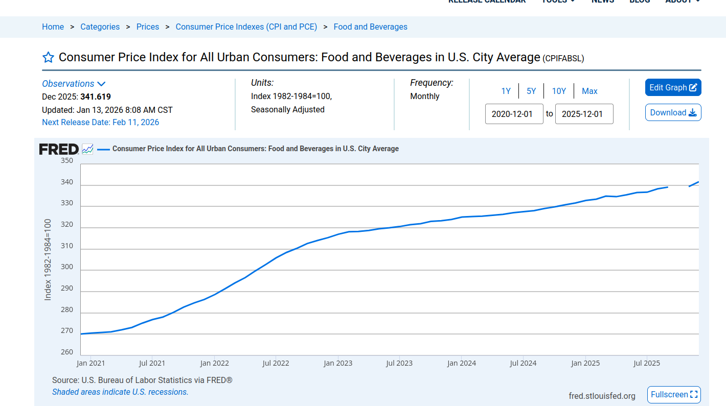Click the fred.stlouisfed.org text
Screen dimensions: 726x406
tap(602, 396)
